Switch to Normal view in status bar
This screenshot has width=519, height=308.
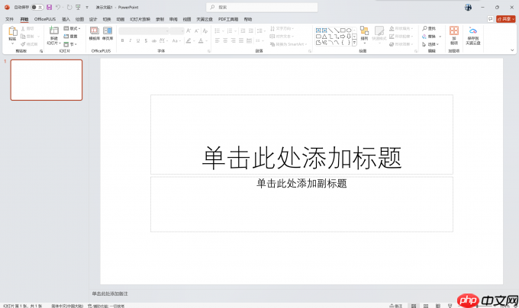click(414, 306)
